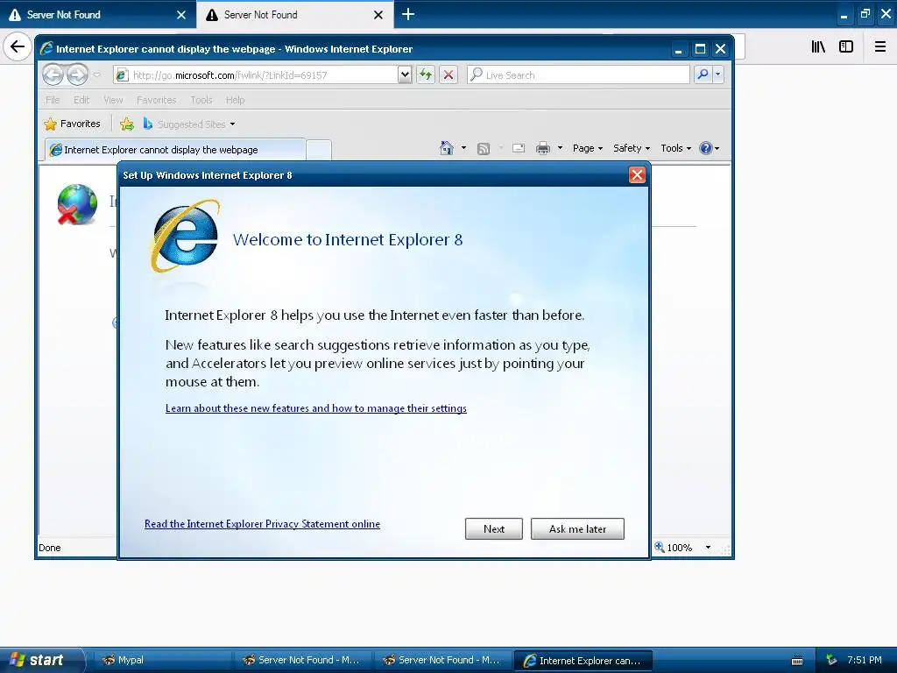
Task: Switch to Mypal in the taskbar
Action: tap(163, 660)
